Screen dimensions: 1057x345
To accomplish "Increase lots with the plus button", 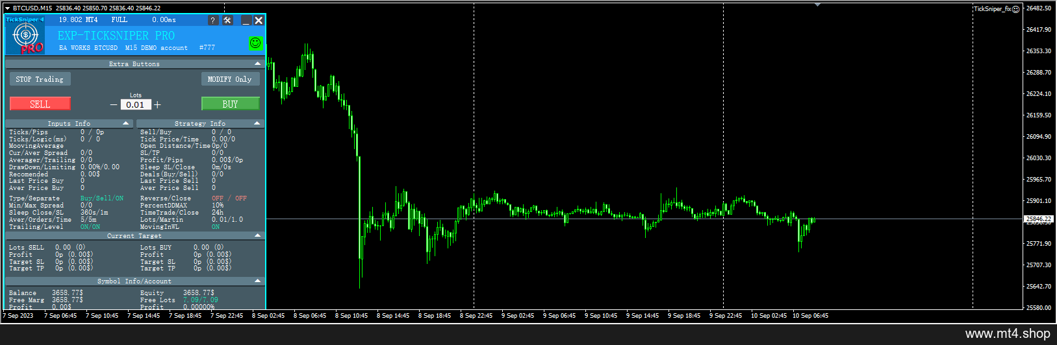I will (157, 104).
